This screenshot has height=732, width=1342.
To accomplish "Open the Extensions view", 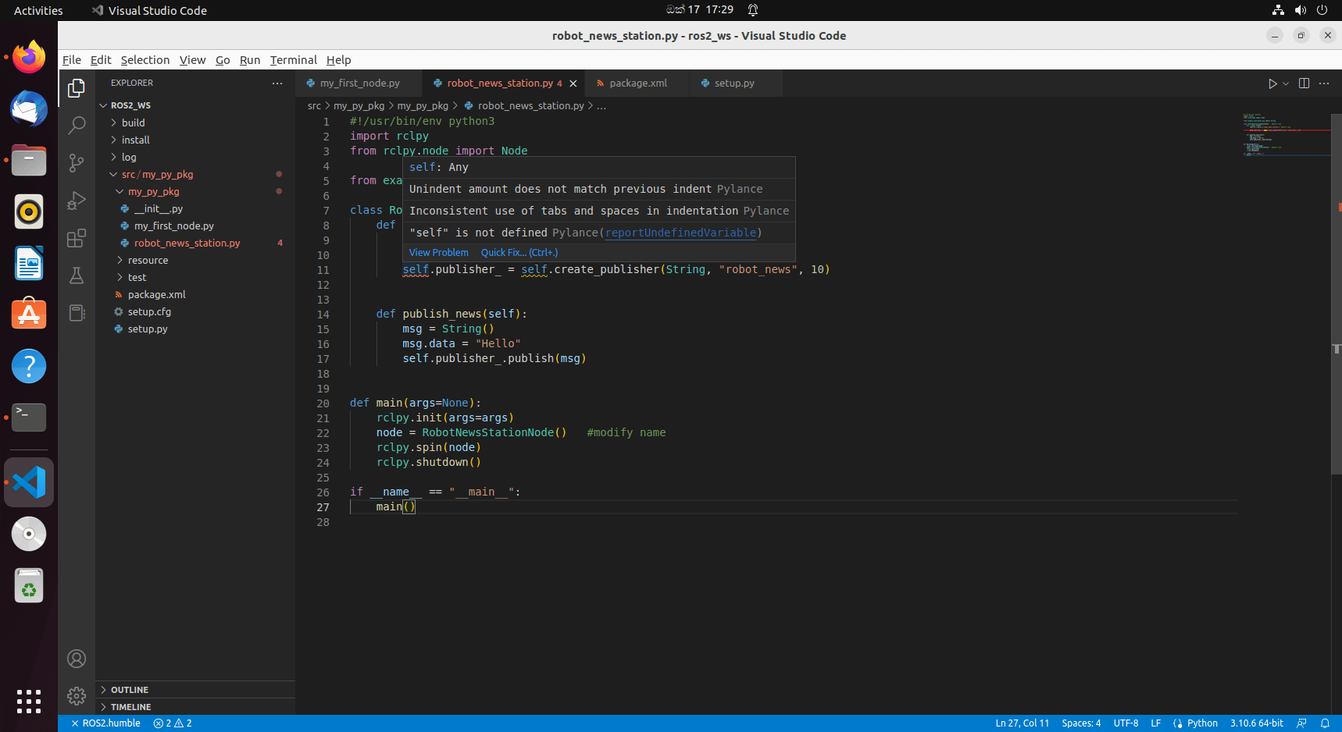I will (77, 238).
